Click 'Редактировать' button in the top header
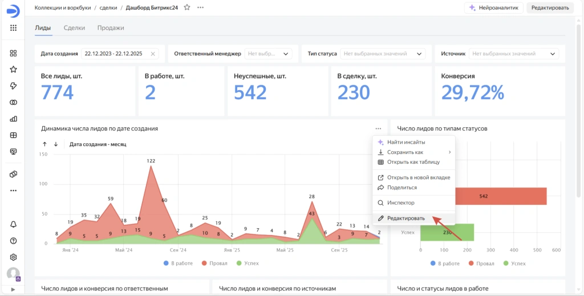This screenshot has width=584, height=296. point(549,8)
